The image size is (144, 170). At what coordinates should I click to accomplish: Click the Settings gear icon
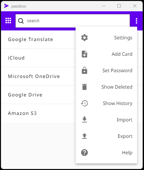click(84, 38)
